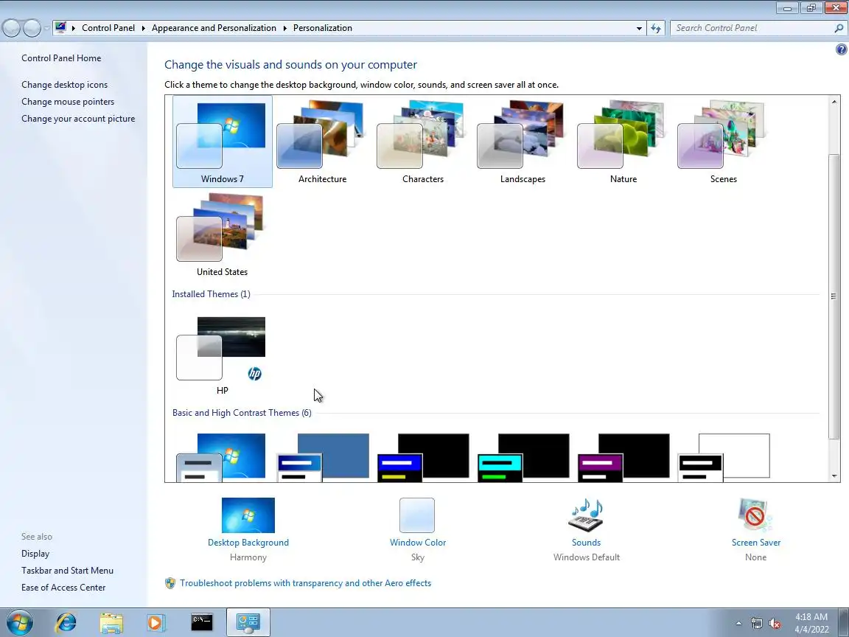Expand the root breadcrumb arrow
849x637 pixels.
tap(74, 28)
